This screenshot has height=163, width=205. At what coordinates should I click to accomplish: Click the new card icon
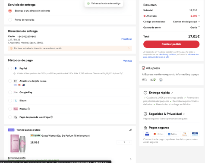(x=16, y=81)
